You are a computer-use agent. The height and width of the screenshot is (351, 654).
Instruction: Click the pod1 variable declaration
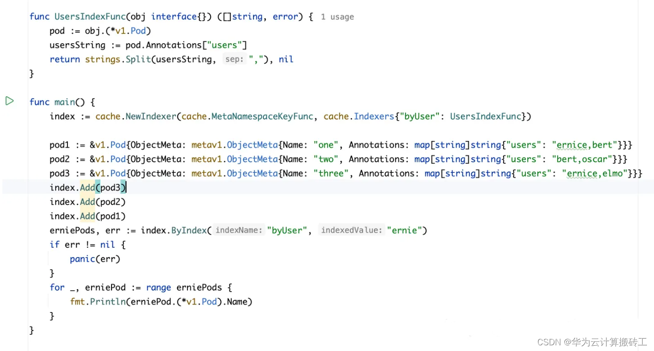(x=59, y=145)
